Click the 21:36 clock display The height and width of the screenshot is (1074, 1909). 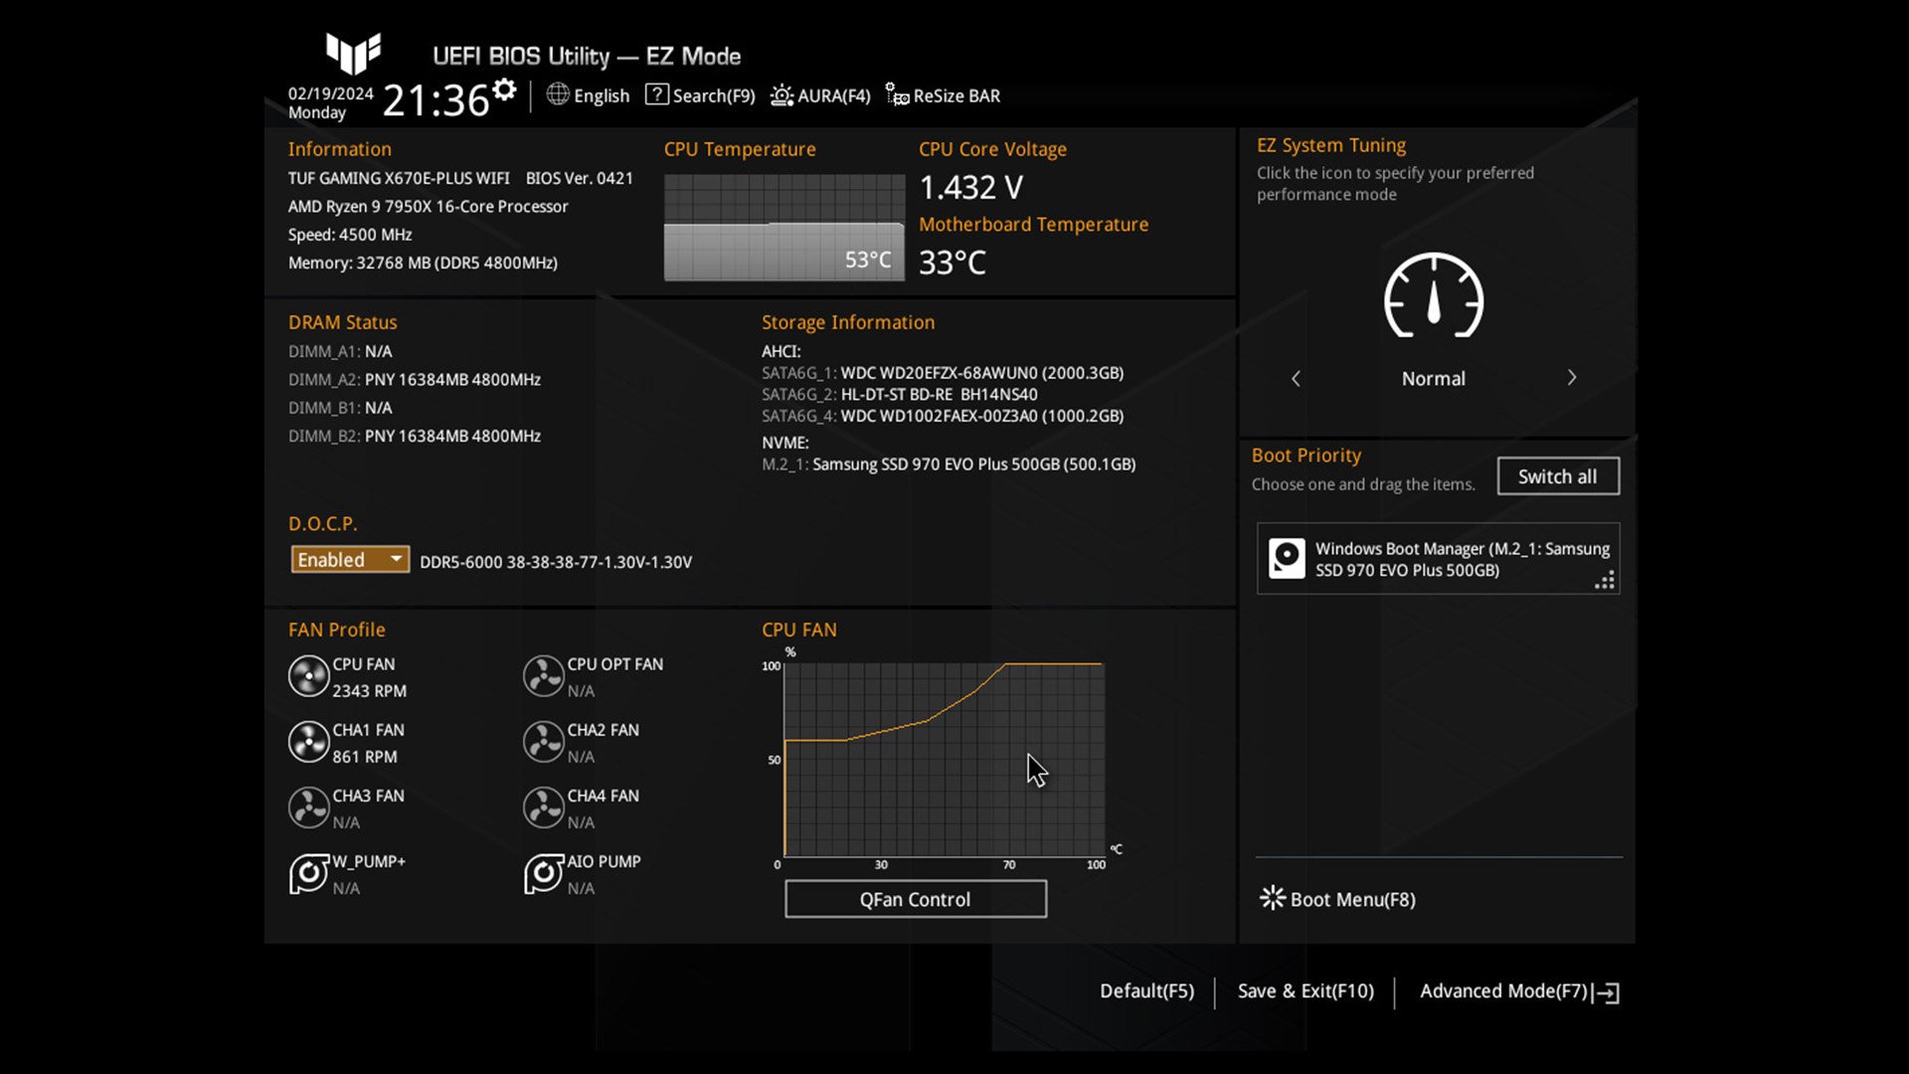point(435,100)
